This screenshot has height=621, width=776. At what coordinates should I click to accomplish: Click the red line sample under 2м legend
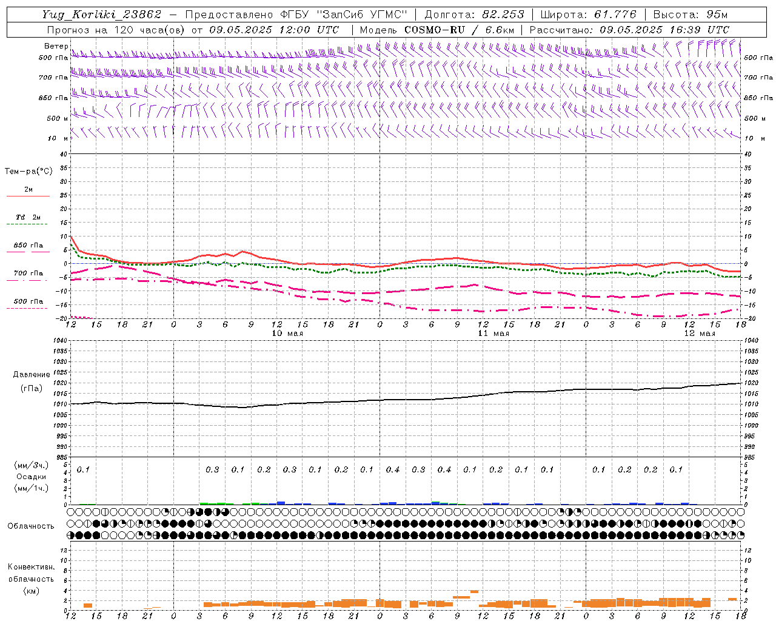coord(28,196)
